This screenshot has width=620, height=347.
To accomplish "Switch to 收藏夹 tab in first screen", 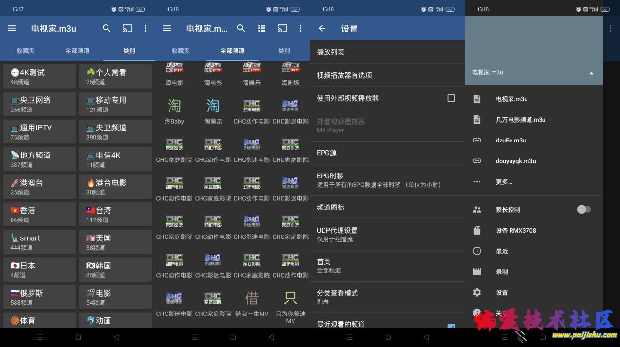I will (26, 51).
